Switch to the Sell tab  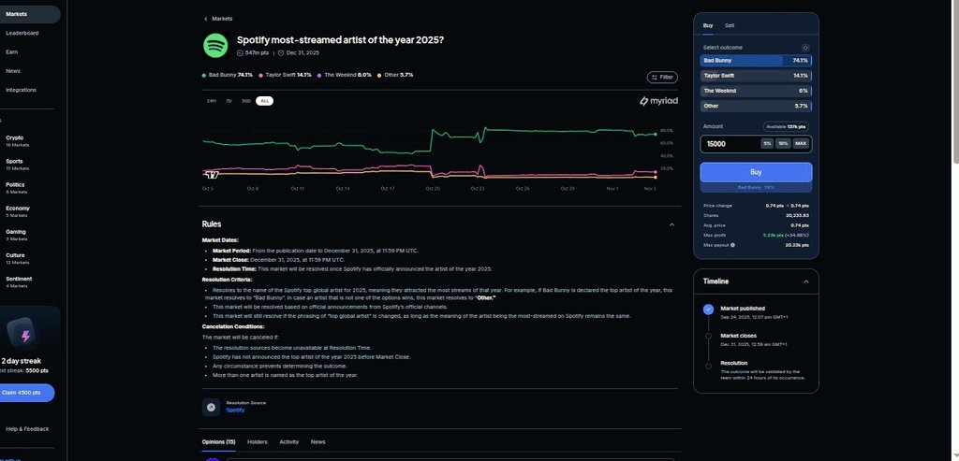(730, 25)
